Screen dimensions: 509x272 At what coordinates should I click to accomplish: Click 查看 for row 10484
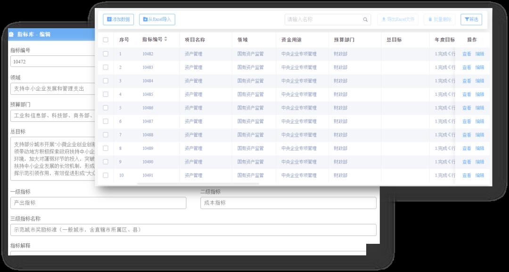point(467,81)
